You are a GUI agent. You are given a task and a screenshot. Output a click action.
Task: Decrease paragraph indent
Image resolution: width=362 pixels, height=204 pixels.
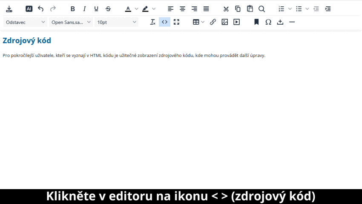316,9
